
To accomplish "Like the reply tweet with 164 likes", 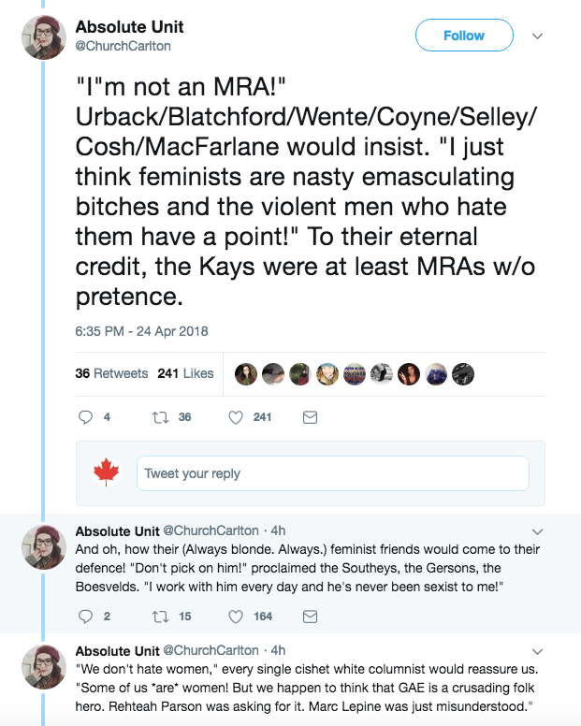I will tap(237, 616).
